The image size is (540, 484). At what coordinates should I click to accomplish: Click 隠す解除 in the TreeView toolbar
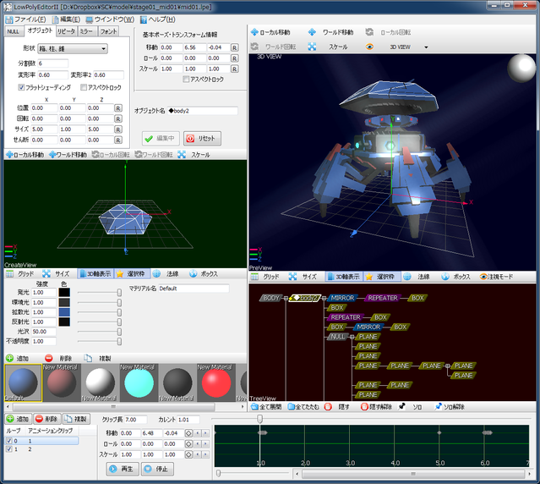[x=376, y=407]
